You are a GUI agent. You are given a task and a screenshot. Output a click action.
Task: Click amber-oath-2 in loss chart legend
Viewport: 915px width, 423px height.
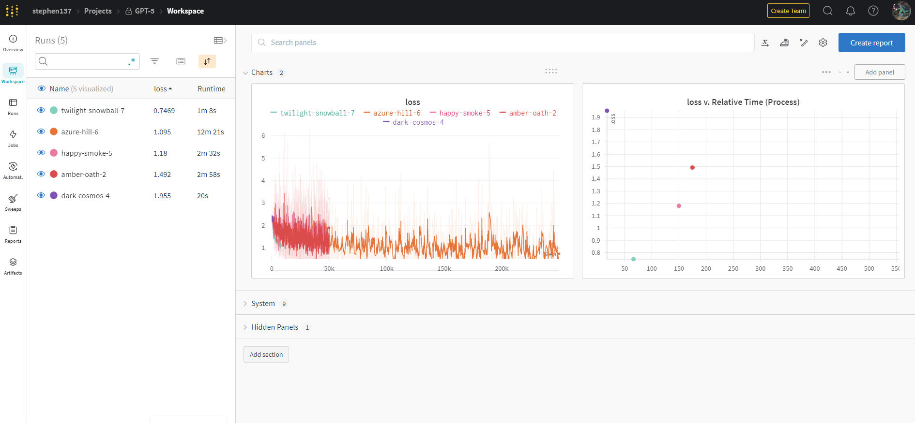pos(533,113)
